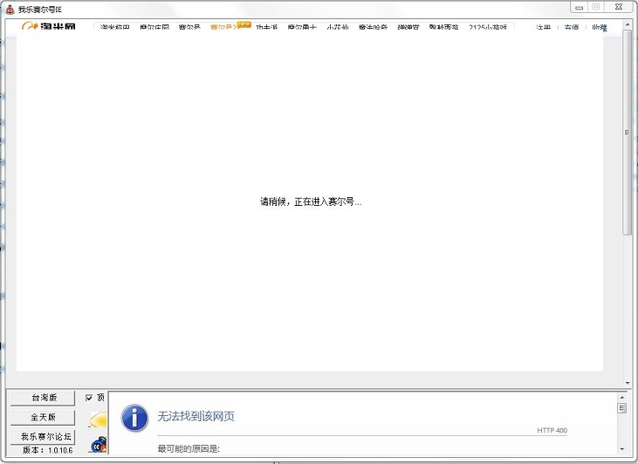The image size is (638, 464).
Task: Open the 我乐赛尔论坛 forum button
Action: 43,437
